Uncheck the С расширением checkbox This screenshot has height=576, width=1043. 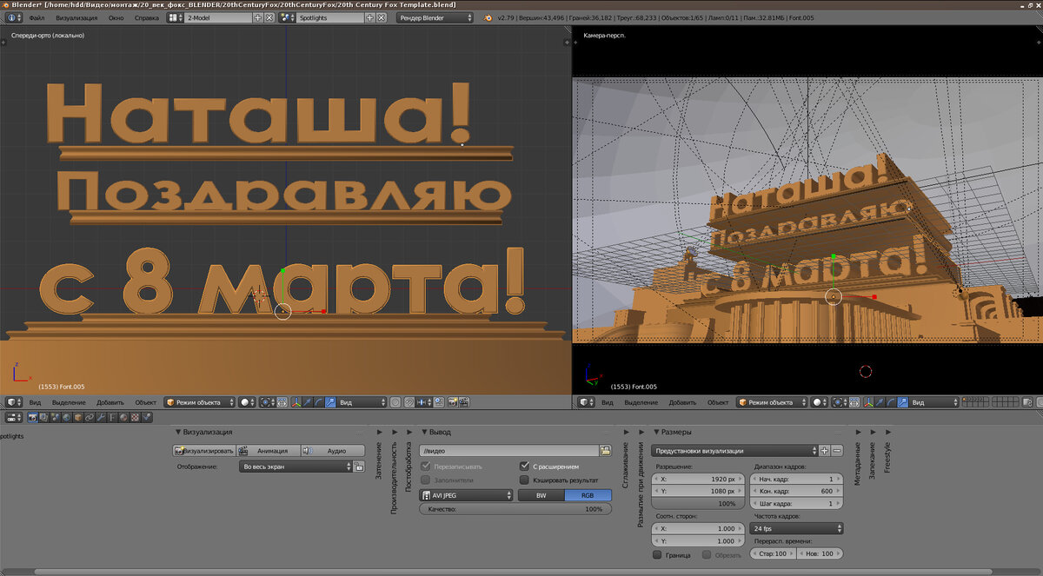524,467
